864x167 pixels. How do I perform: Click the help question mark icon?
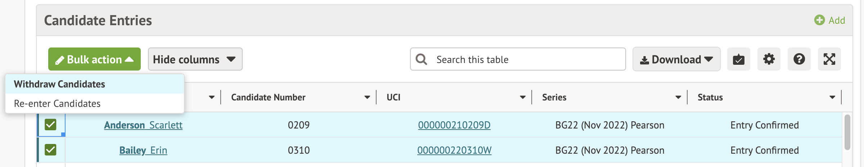[x=799, y=59]
